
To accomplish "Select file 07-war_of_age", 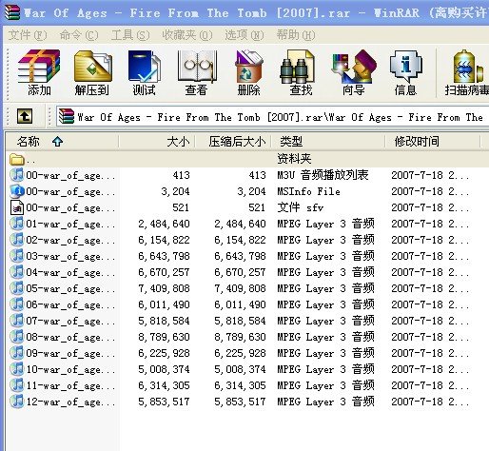I will [x=70, y=321].
